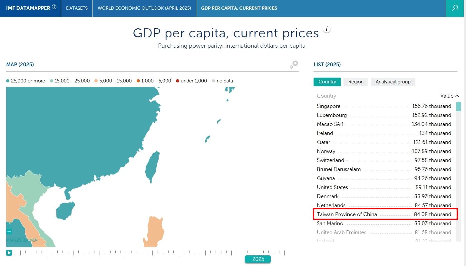Open the search magnifier in the header
This screenshot has height=266, width=466.
pos(455,8)
